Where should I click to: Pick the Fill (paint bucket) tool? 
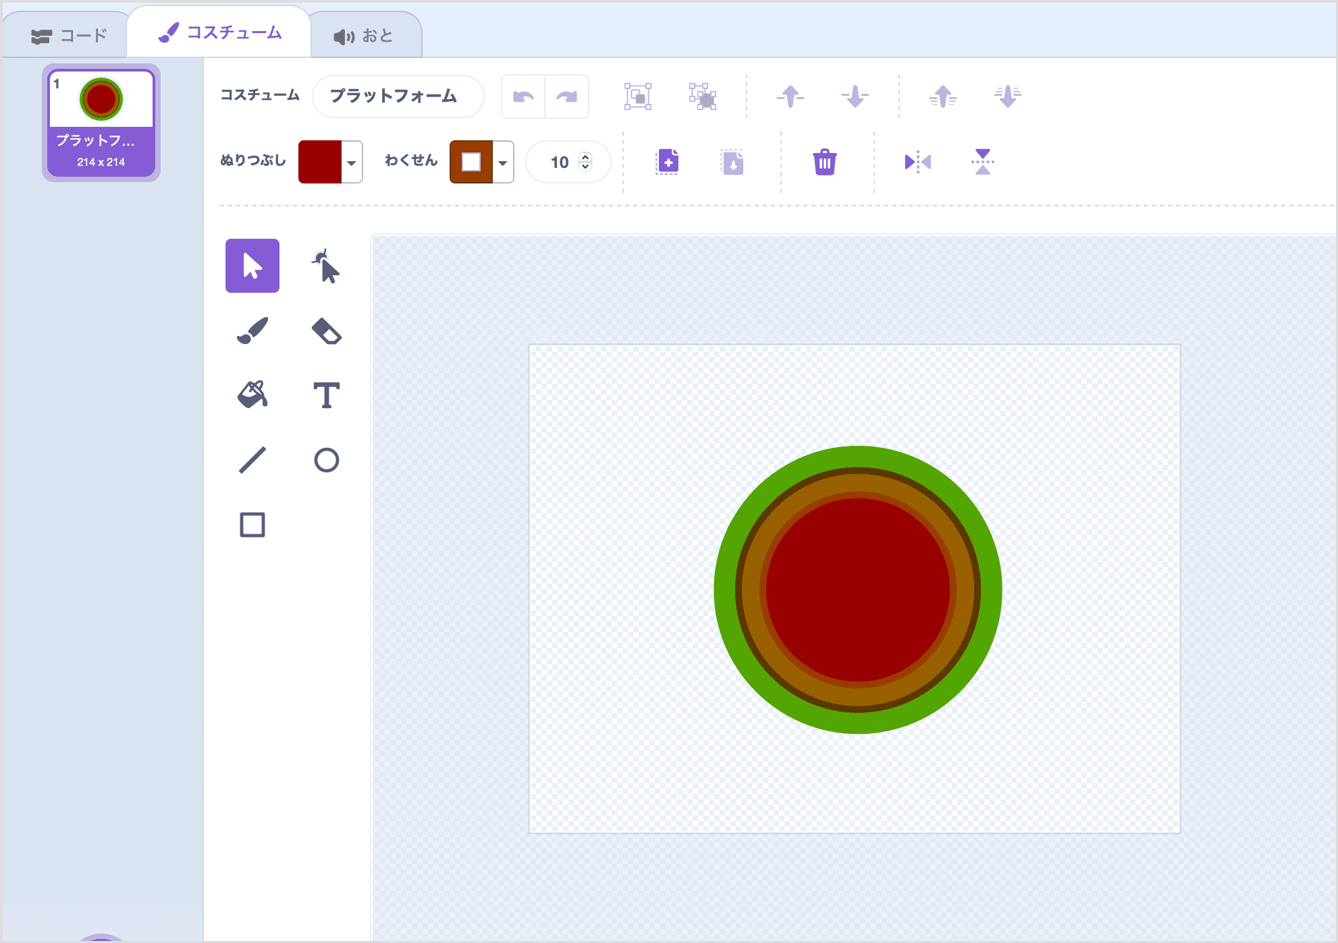[x=252, y=395]
